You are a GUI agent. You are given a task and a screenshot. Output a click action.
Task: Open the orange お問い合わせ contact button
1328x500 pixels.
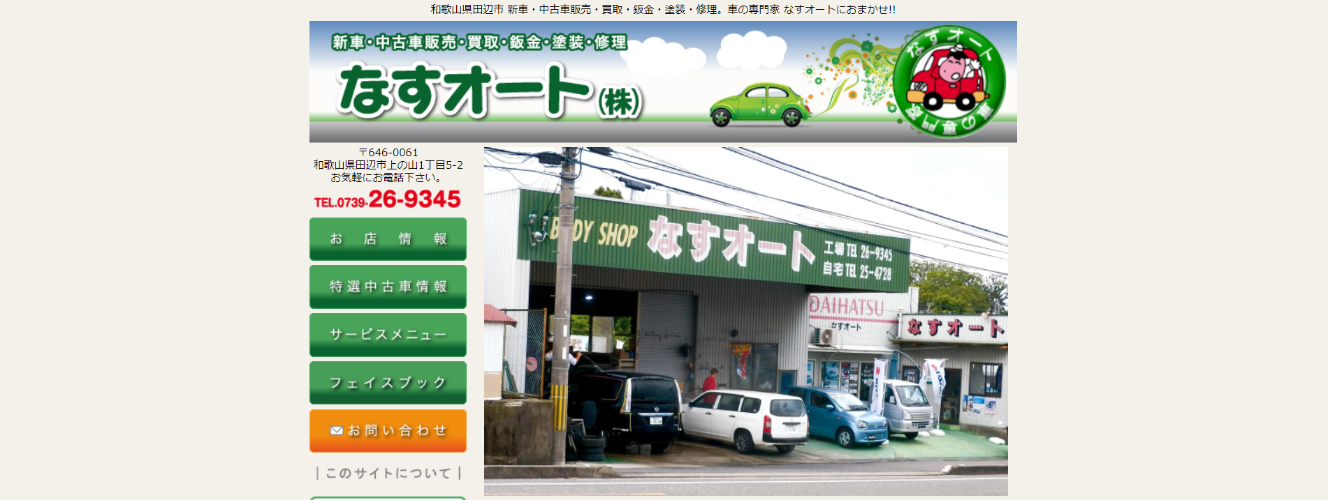point(388,431)
